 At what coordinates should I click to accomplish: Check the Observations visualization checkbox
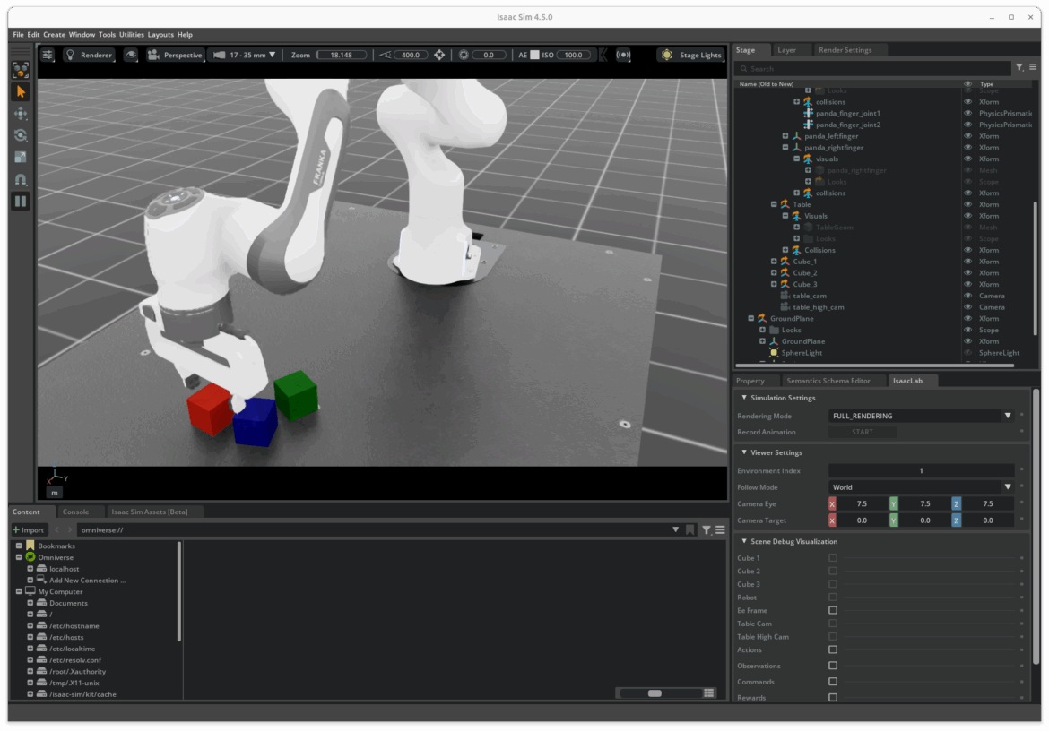point(833,666)
